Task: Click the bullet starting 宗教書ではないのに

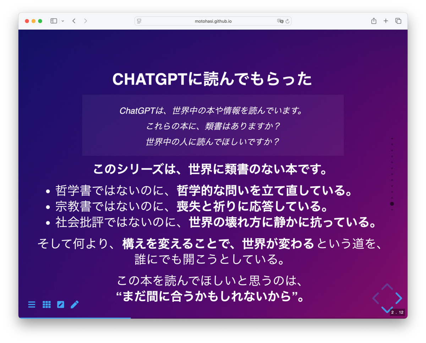Action: coord(191,207)
